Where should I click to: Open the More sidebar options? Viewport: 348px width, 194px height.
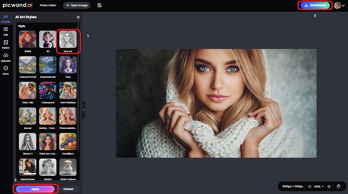(6, 70)
